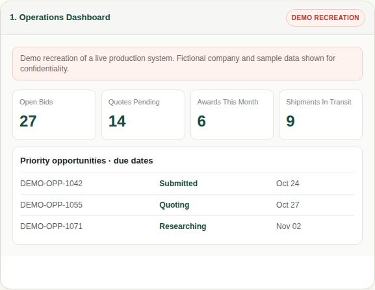Open opportunity DEMO-OPP-1042

[51, 184]
